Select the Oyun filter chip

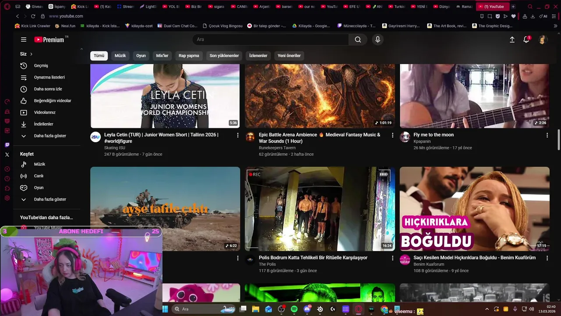point(141,56)
